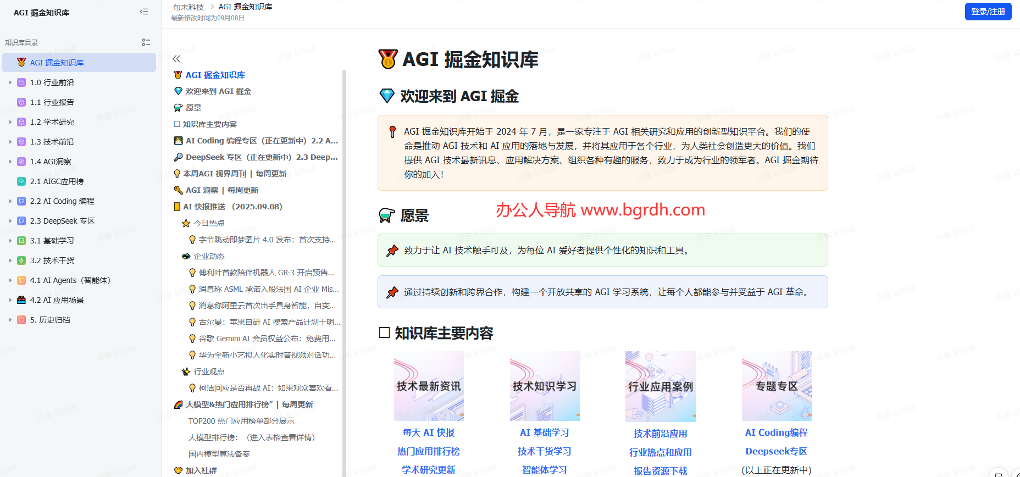Expand the 1.2 学术研究 tree node
The width and height of the screenshot is (1020, 477).
tap(10, 122)
